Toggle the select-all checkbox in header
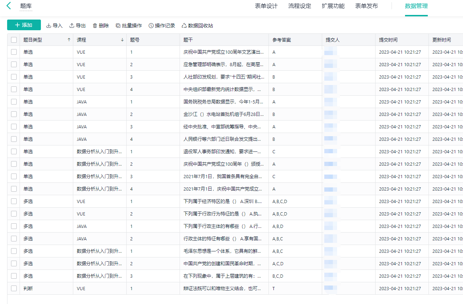The image size is (463, 304). point(14,40)
